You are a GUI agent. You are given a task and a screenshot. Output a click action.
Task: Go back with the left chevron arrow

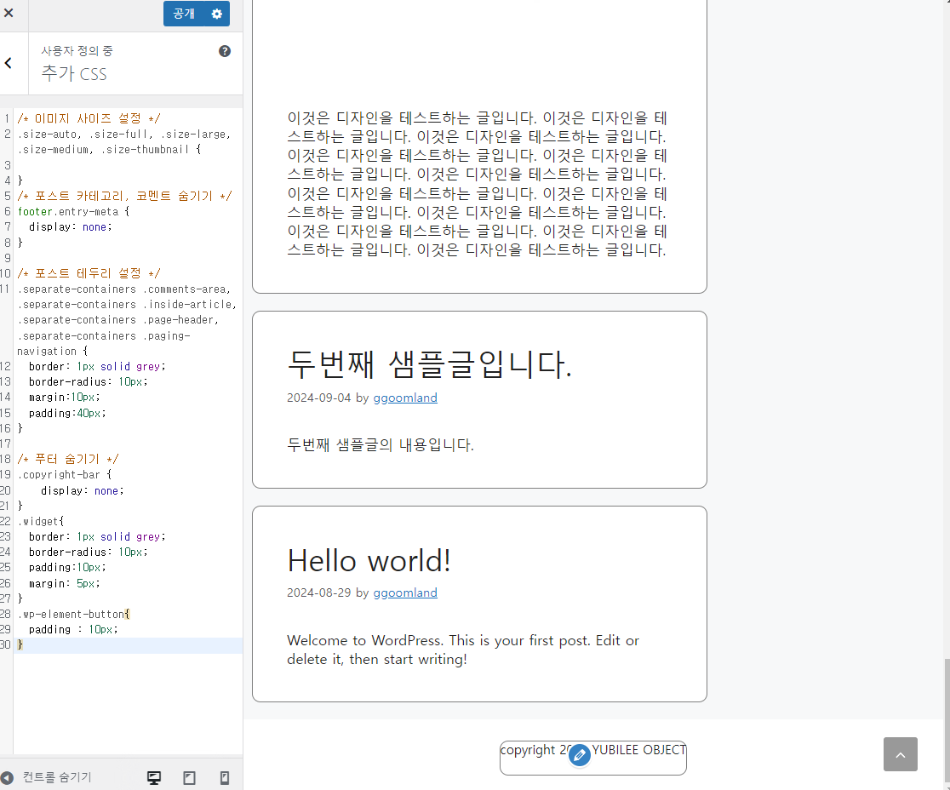point(9,62)
